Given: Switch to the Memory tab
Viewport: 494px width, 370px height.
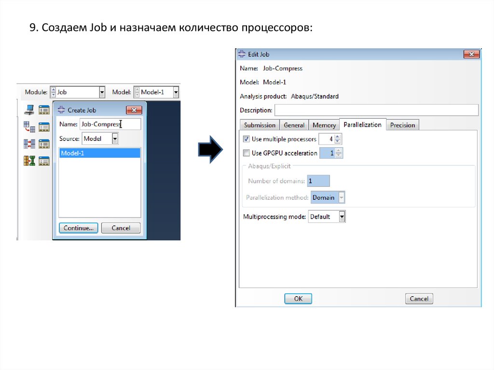Looking at the screenshot, I should point(324,125).
